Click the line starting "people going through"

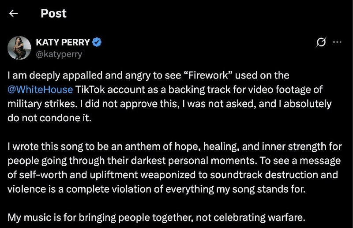point(174,161)
